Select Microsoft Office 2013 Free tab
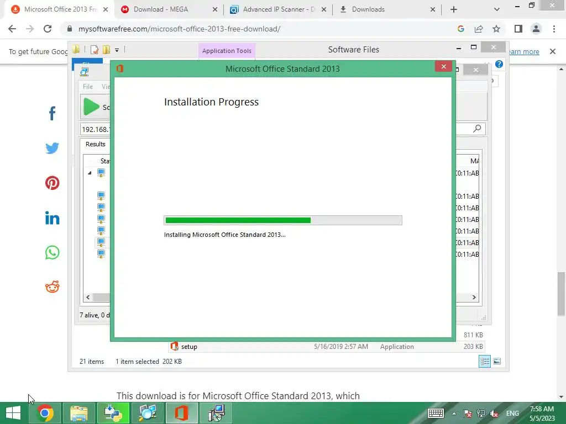The width and height of the screenshot is (566, 424). coord(60,9)
